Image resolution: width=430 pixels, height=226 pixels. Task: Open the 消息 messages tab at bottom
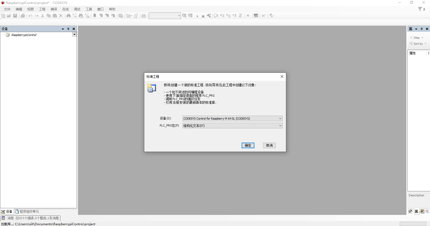coord(31,218)
